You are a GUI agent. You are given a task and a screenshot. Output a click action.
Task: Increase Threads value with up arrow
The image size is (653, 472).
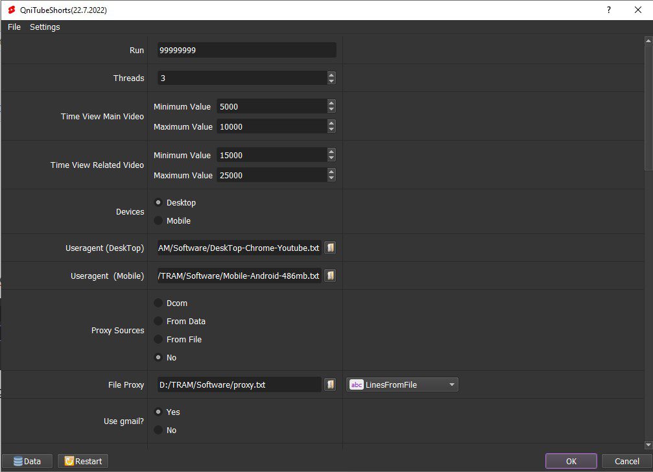[331, 75]
